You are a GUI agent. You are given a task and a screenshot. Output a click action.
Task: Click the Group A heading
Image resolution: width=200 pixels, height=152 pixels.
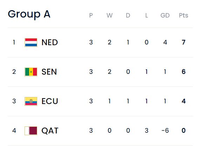pos(29,14)
